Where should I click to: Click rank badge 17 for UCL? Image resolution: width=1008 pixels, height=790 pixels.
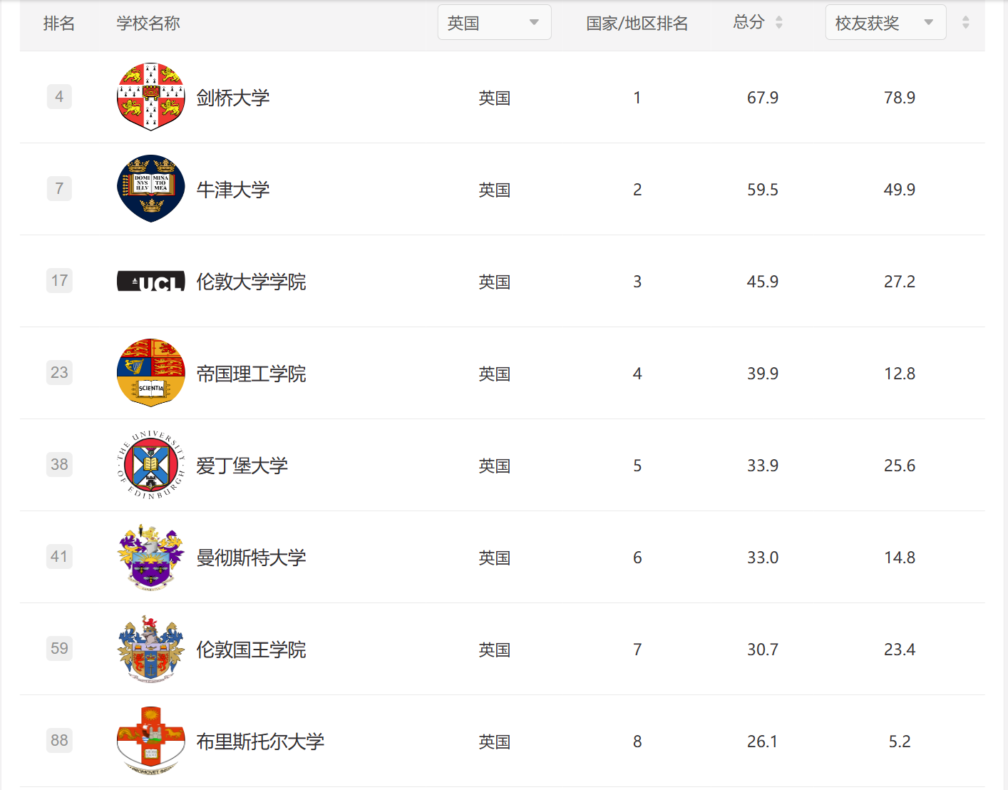59,280
